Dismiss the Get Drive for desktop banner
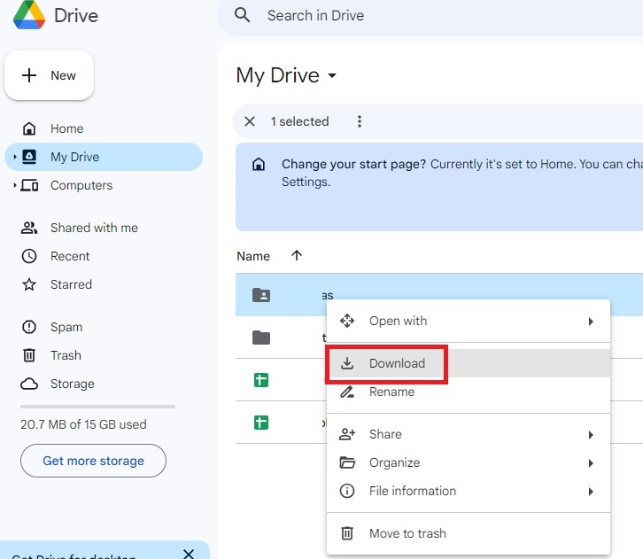The image size is (643, 559). pyautogui.click(x=189, y=554)
